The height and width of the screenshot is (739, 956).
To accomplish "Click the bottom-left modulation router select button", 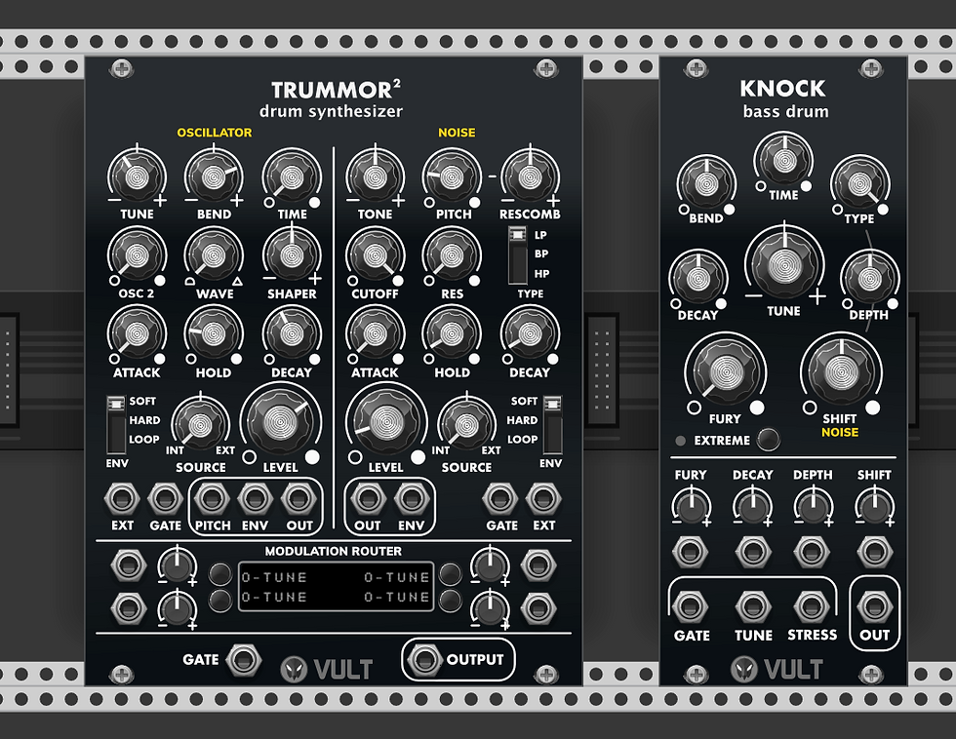I will point(220,601).
